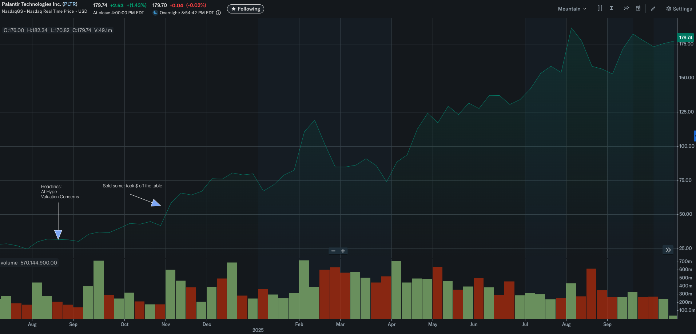Select the pencil draw tool
Image resolution: width=696 pixels, height=334 pixels.
point(653,9)
